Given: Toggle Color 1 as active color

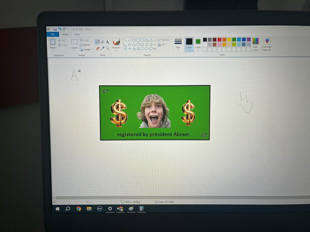Looking at the screenshot, I should [189, 44].
